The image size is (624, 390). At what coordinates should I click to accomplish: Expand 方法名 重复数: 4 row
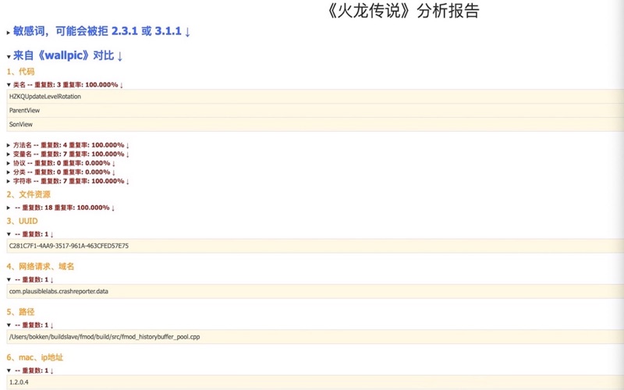point(68,145)
